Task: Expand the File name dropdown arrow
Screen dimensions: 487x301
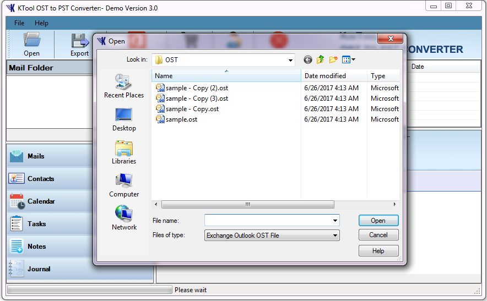Action: tap(335, 221)
